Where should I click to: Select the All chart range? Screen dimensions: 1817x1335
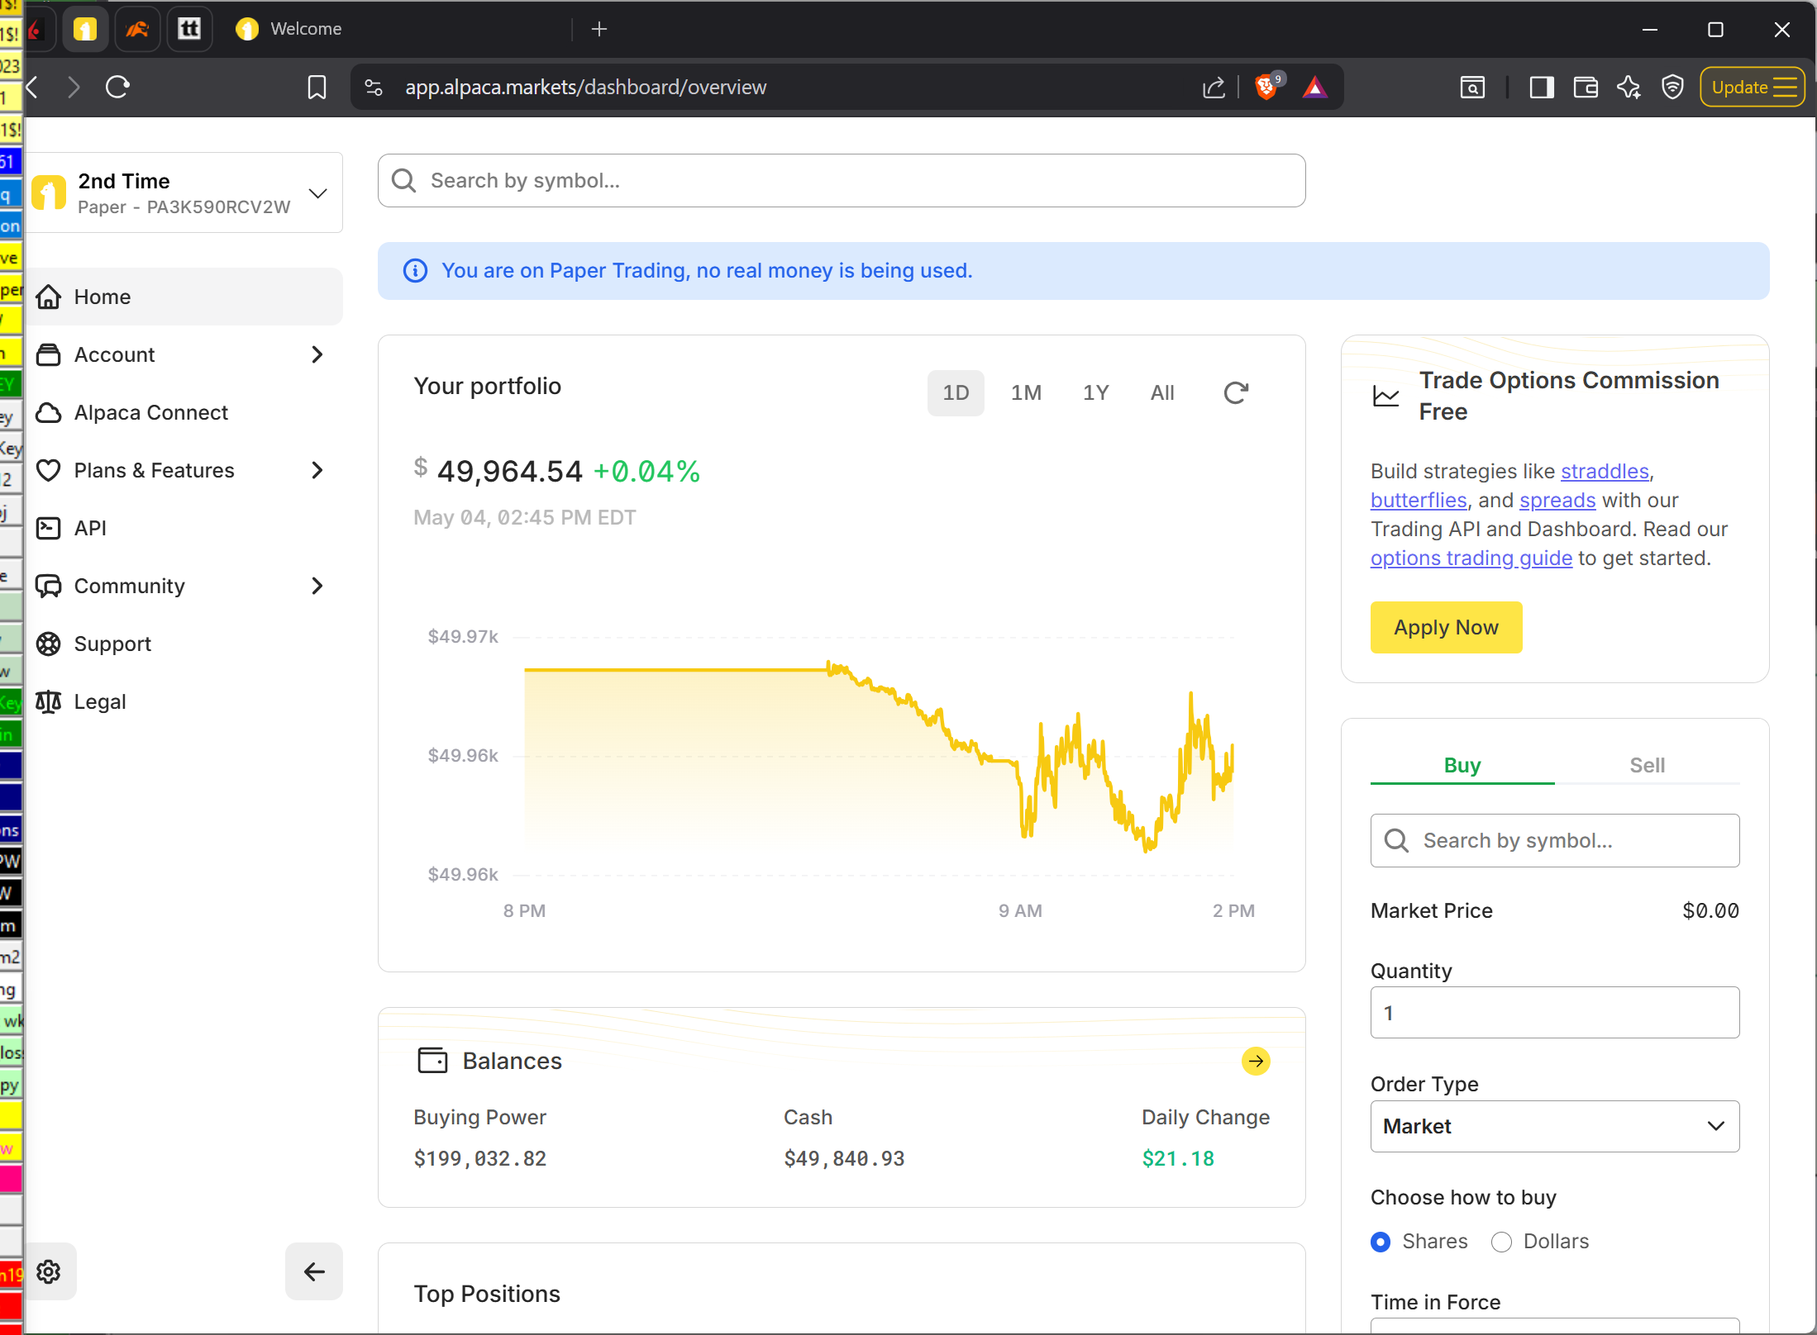1162,392
